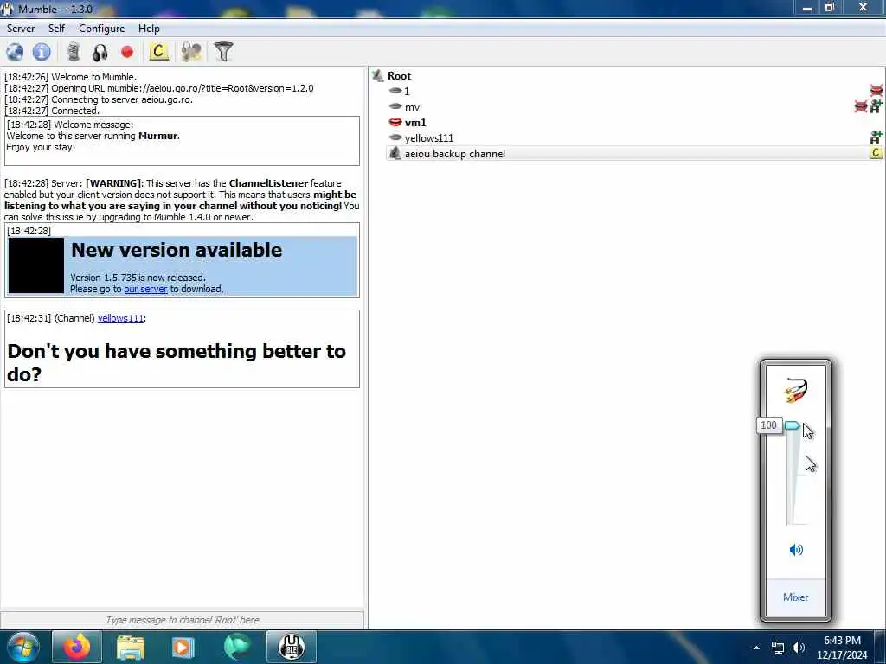Open Firefox from the taskbar
The width and height of the screenshot is (886, 664).
tap(77, 647)
